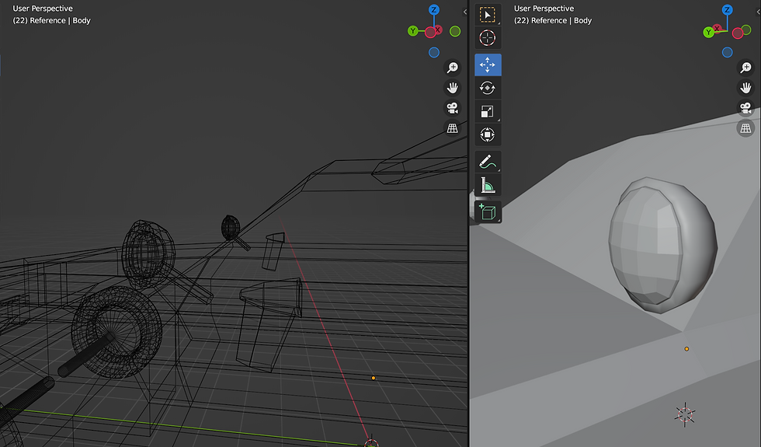Click plain green circle on right viewport gizmo
This screenshot has height=447, width=761.
(x=745, y=30)
